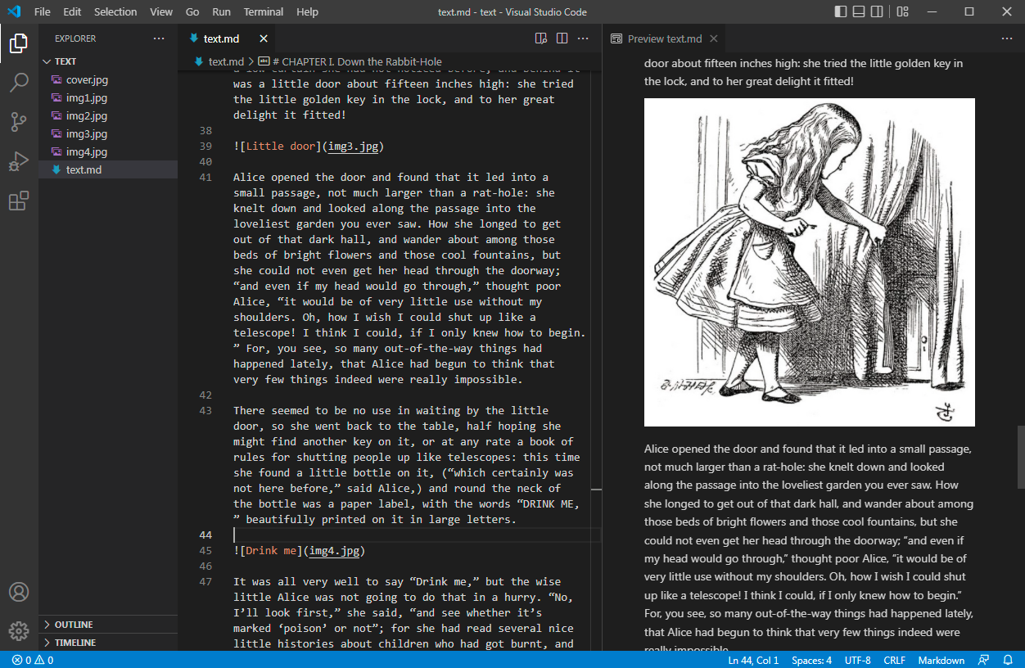Screen dimensions: 1025x668
Task: Select img1.jpg in Explorer
Action: coord(108,97)
